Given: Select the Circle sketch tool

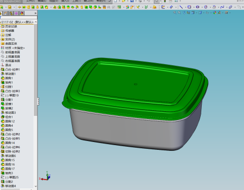Looking at the screenshot, I should click(x=206, y=7).
